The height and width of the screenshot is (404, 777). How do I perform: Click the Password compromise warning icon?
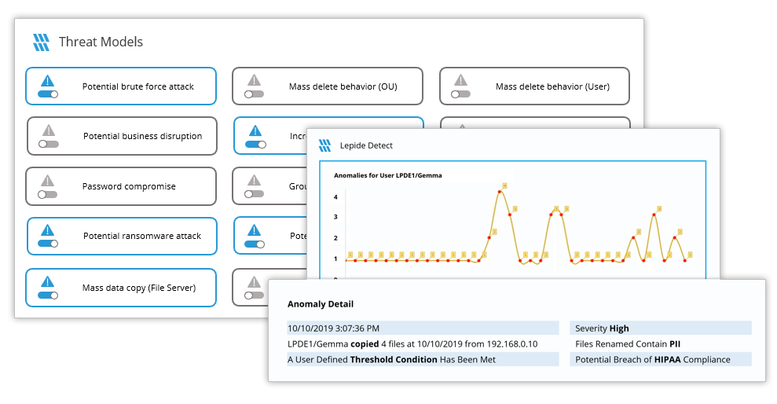(48, 180)
